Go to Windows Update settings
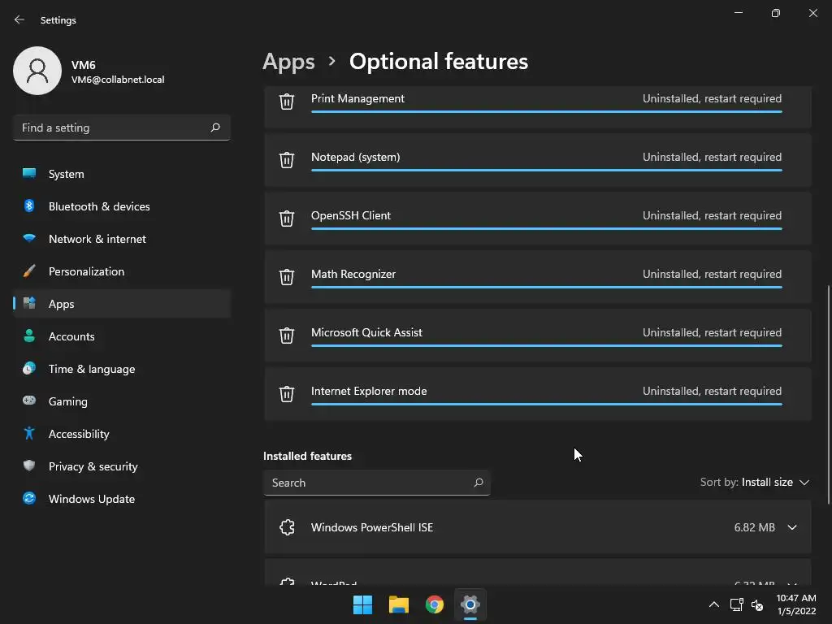Screen dimensions: 832x624 [x=91, y=499]
